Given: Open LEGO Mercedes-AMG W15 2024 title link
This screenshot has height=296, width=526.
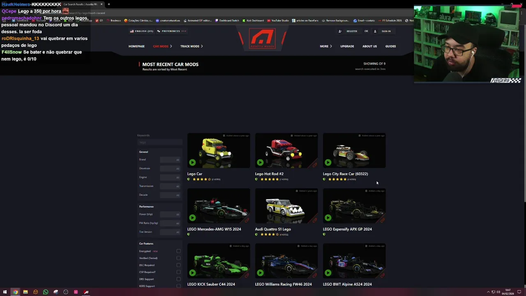Looking at the screenshot, I should [214, 229].
